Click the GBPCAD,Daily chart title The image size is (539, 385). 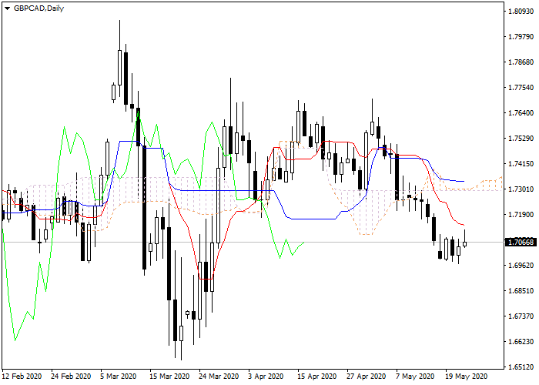[x=38, y=8]
